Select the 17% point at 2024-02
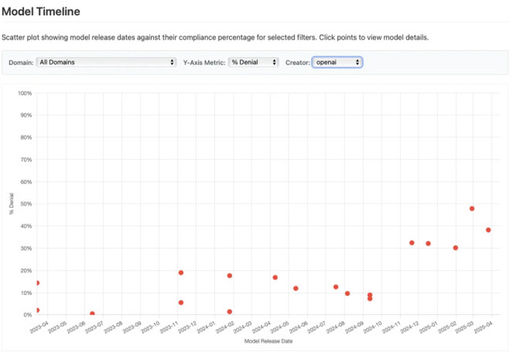The width and height of the screenshot is (513, 352). point(229,276)
